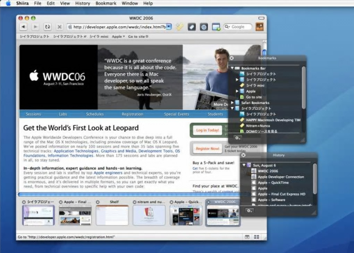Click the Register Now! button
Viewport: 354px width, 253px height.
208,149
